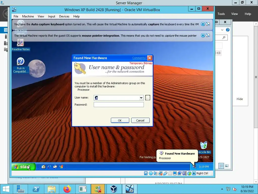Expand the User name dropdown arrow
Viewport: 258px width, 194px height.
[x=141, y=98]
